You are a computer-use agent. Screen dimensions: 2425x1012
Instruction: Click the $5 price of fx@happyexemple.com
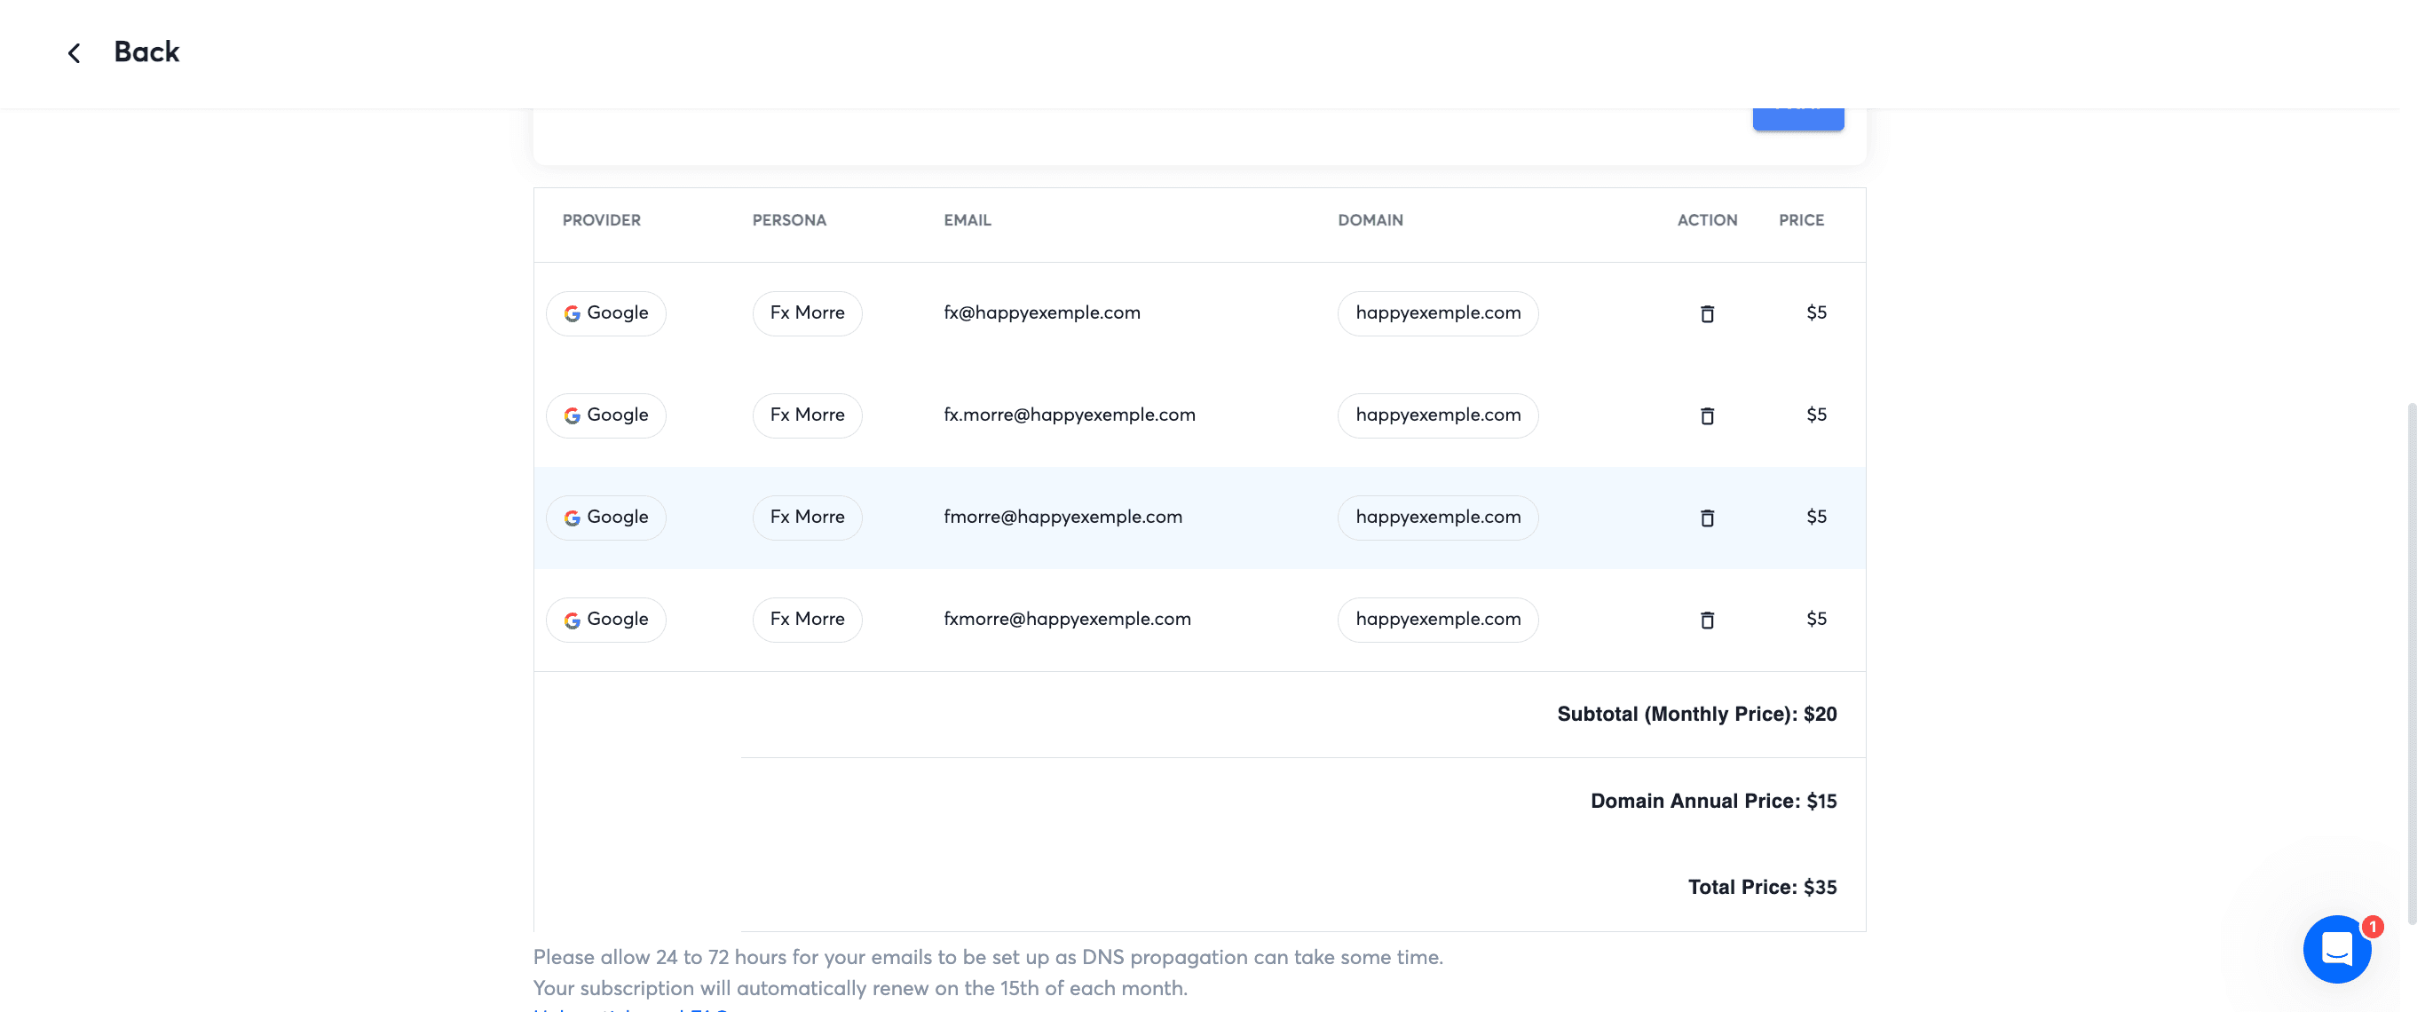point(1816,312)
